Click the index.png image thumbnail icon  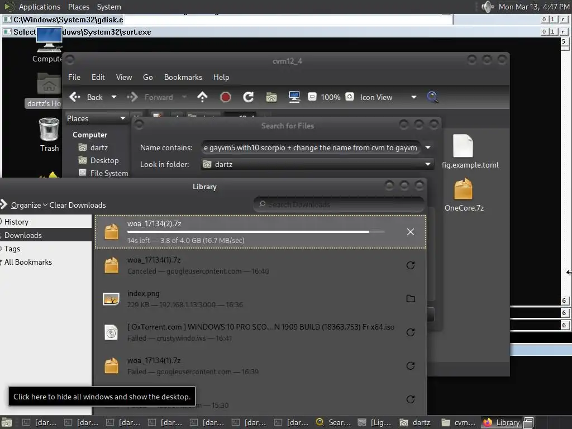coord(111,299)
